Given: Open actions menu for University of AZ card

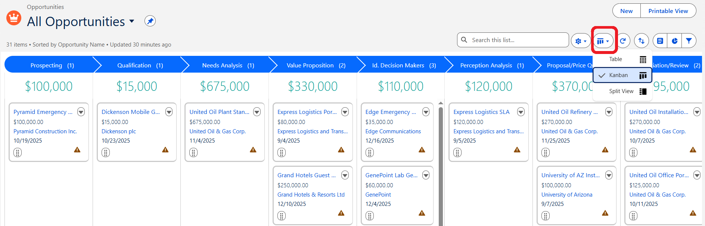Looking at the screenshot, I should click(x=609, y=175).
